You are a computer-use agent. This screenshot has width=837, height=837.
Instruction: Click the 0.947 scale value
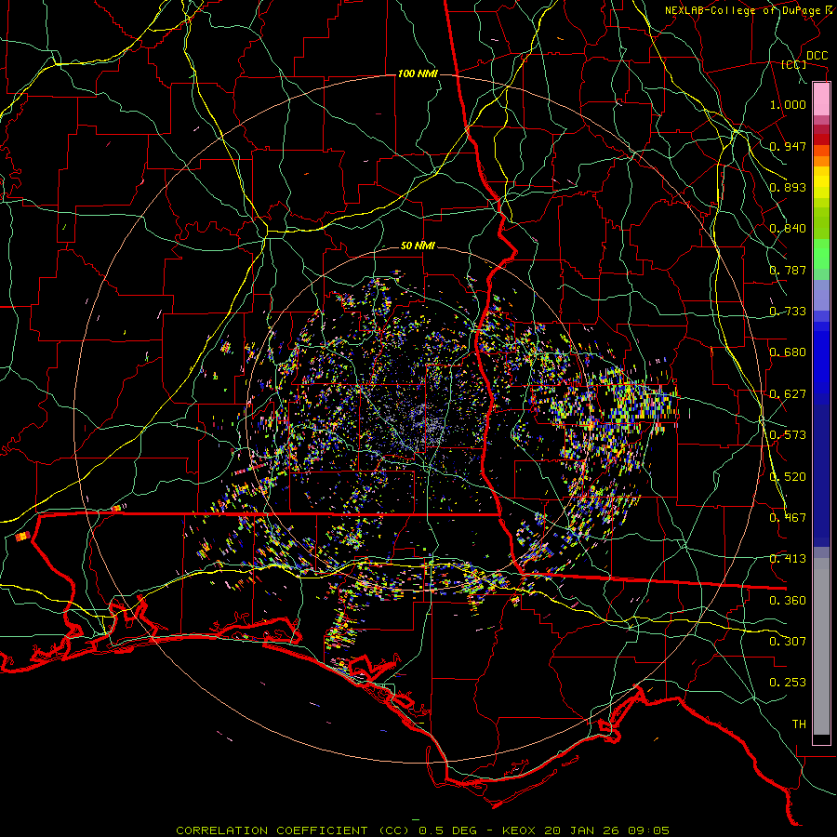click(788, 146)
